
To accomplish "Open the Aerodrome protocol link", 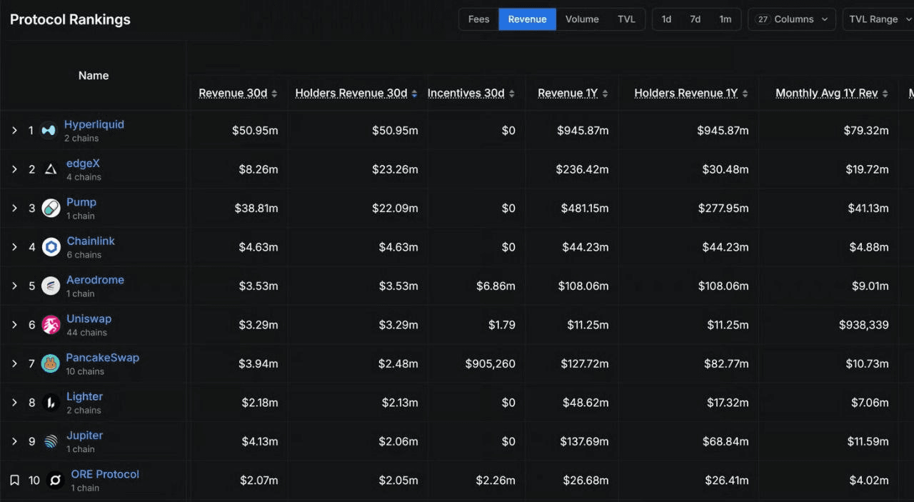I will [95, 280].
